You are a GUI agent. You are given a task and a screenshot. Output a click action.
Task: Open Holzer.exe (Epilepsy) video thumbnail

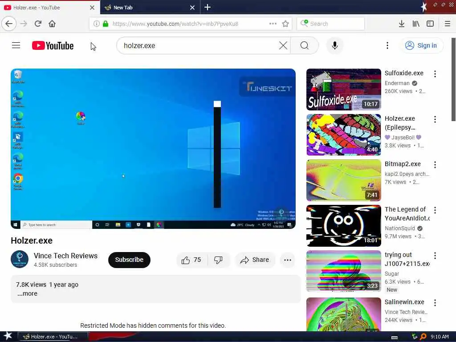coord(343,134)
